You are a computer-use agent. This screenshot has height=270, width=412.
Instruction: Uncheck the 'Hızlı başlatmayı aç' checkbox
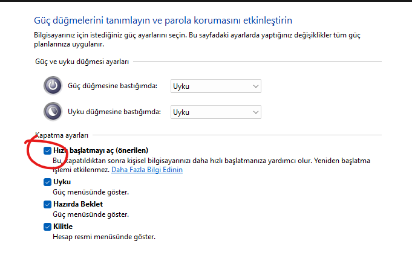(48, 150)
